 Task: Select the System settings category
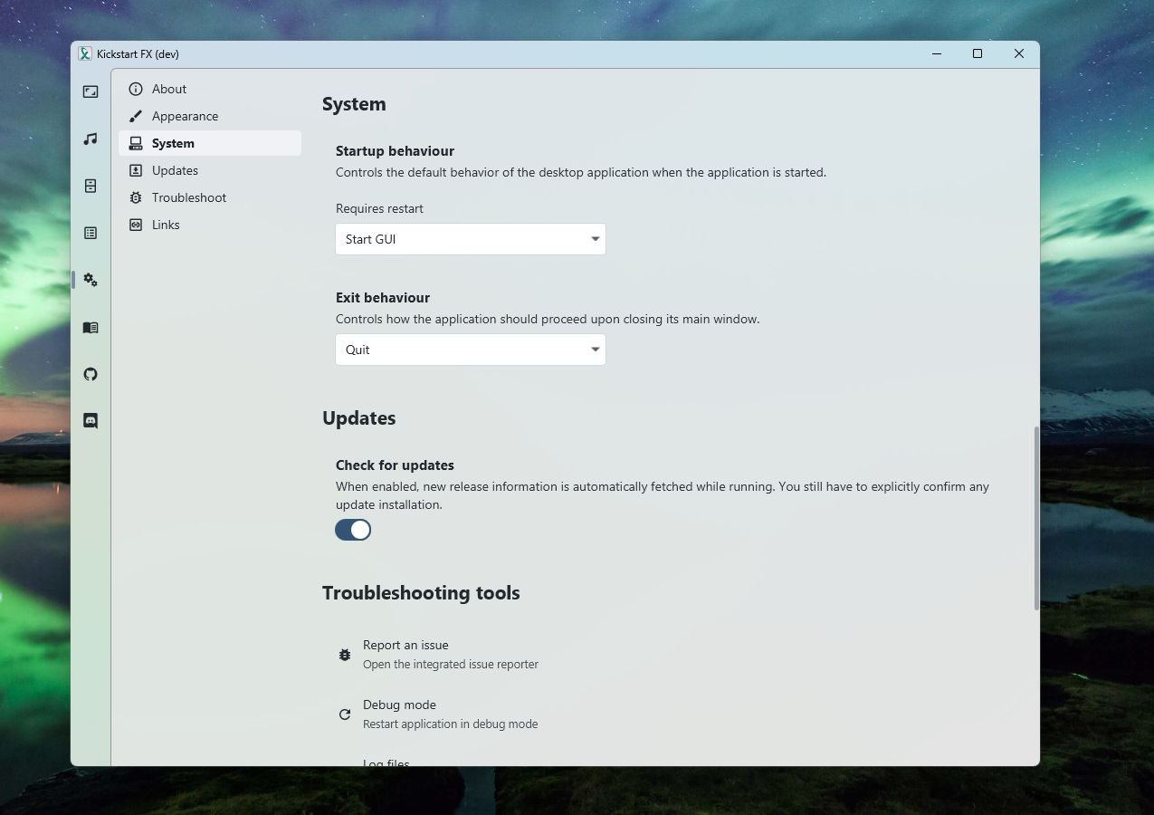click(x=210, y=143)
